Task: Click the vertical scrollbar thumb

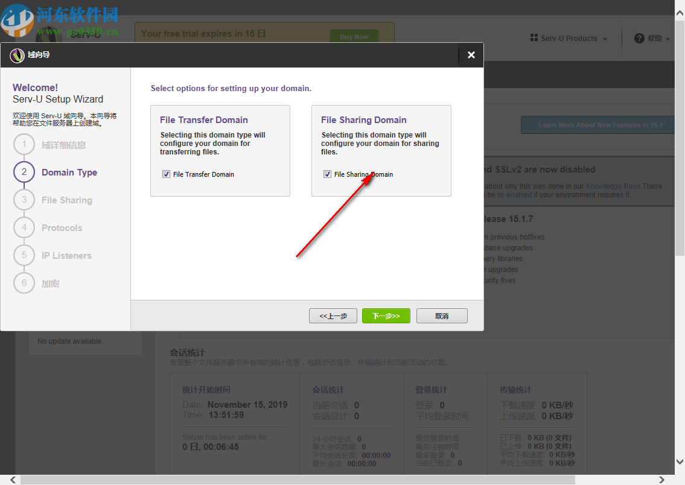Action: click(x=680, y=138)
